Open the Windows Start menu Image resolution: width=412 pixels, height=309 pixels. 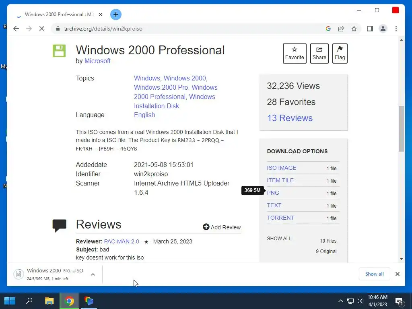pos(10,301)
